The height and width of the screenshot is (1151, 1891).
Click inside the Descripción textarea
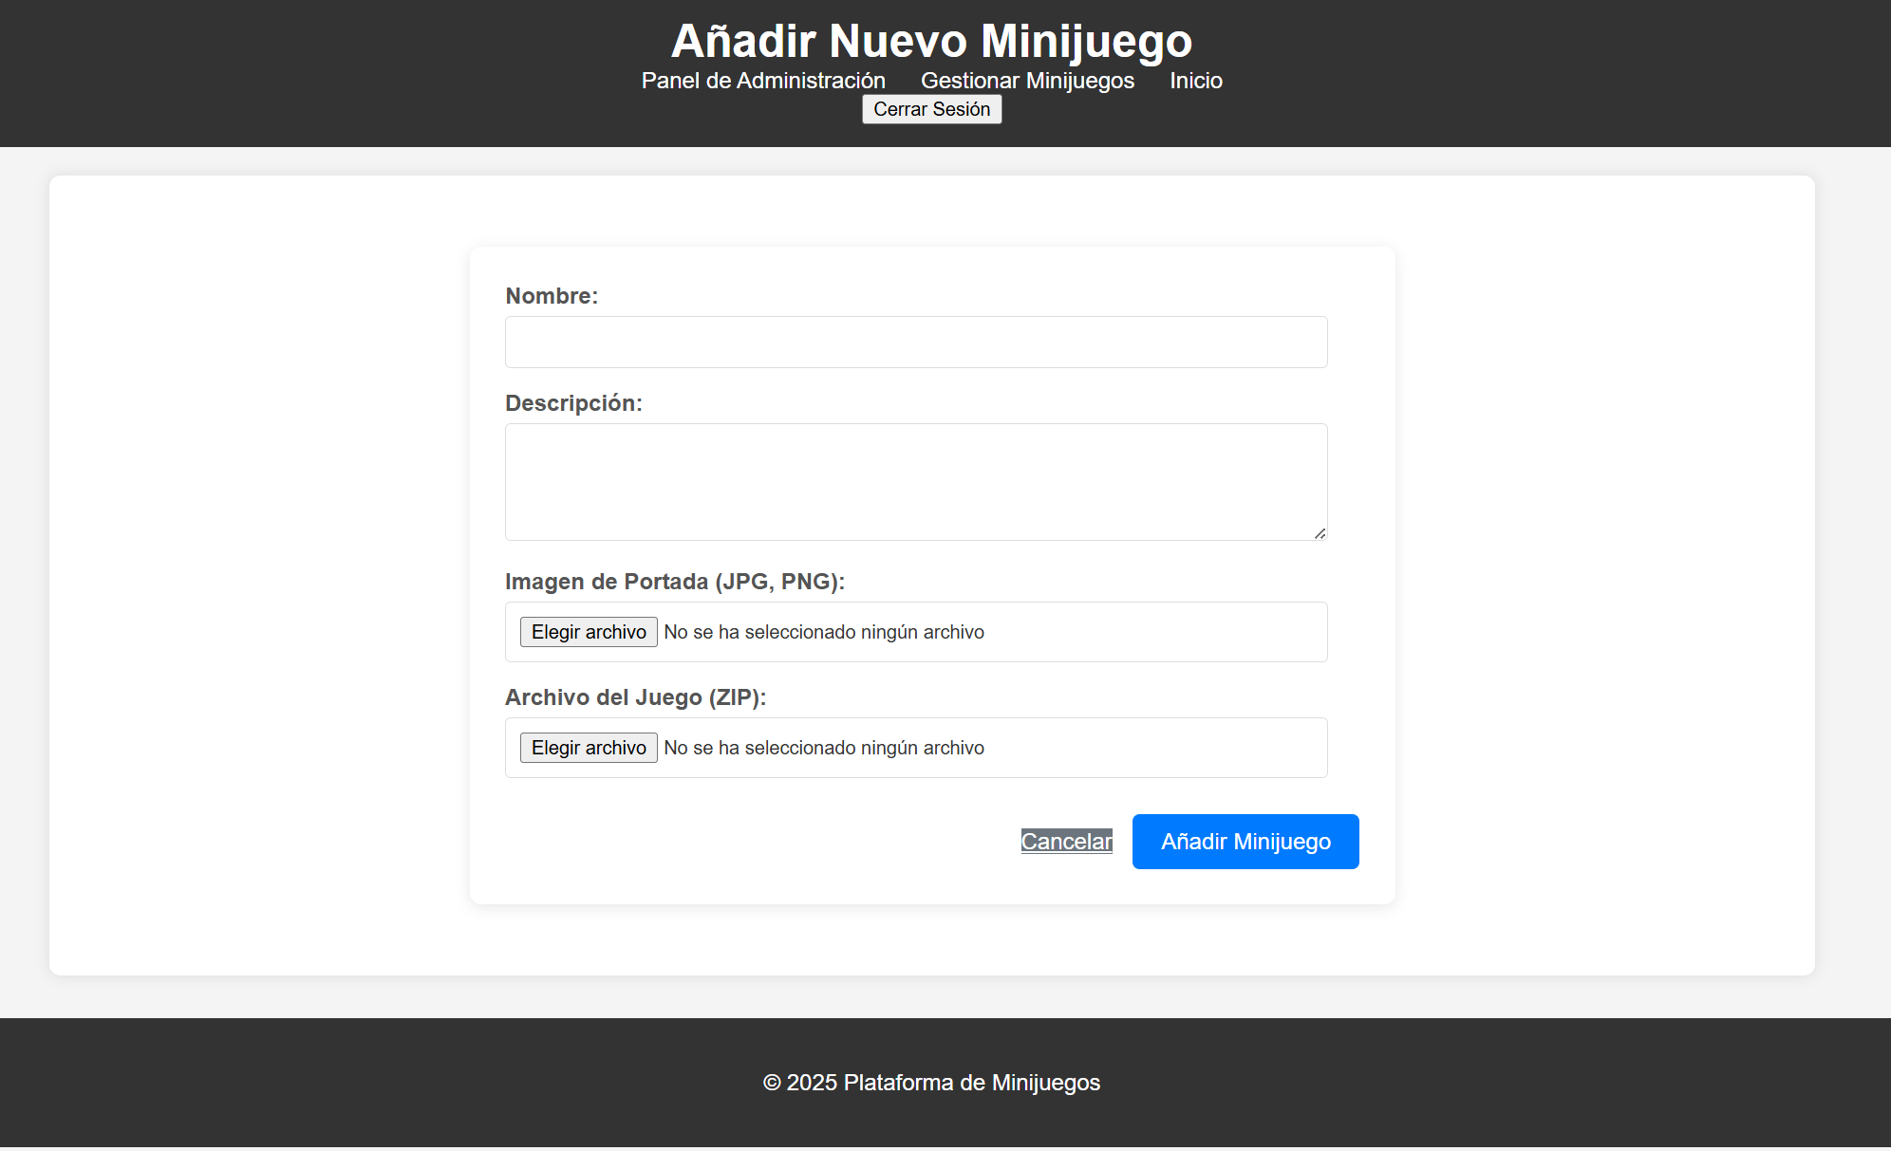[916, 482]
